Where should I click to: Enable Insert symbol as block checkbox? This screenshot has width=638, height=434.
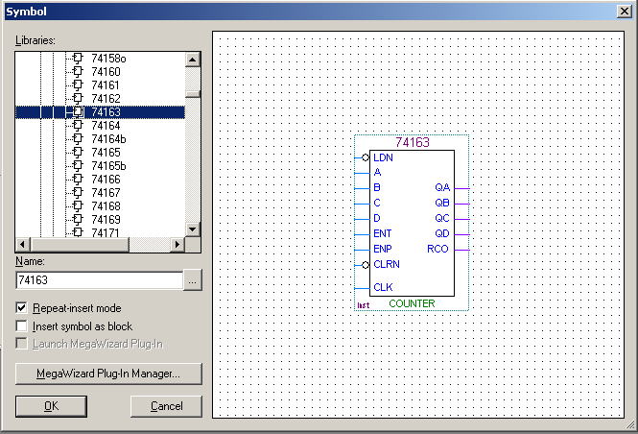21,325
